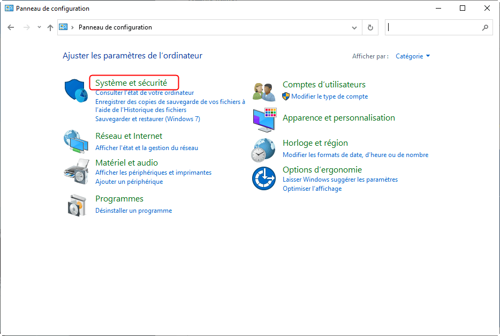Open Afficher l'état et la gestion du réseau
Viewport: 500px width, 336px height.
pyautogui.click(x=147, y=148)
